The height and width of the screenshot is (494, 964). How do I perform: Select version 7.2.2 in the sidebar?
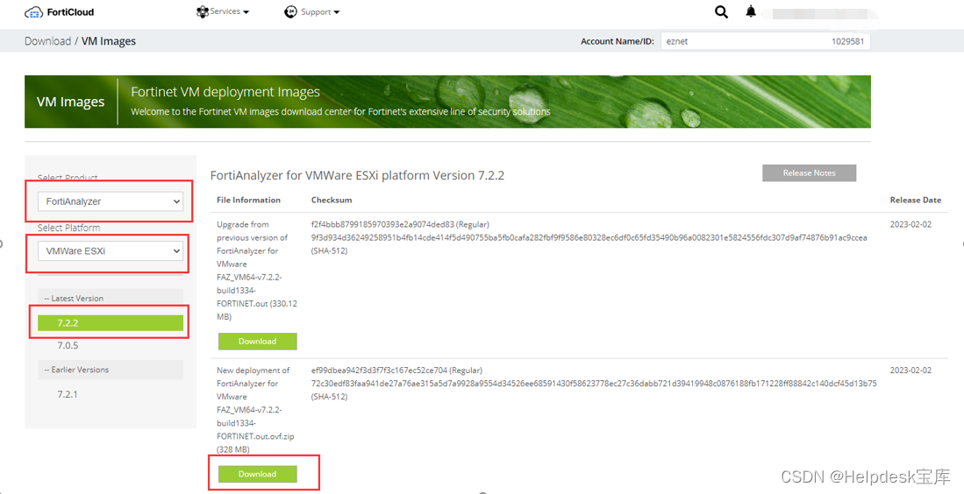pyautogui.click(x=111, y=323)
